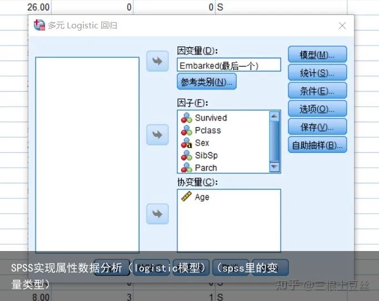
Task: Click the Age scale ruler icon
Action: click(x=186, y=197)
